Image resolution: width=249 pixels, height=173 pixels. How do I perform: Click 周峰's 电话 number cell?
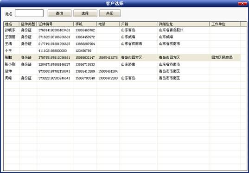(x=108, y=78)
